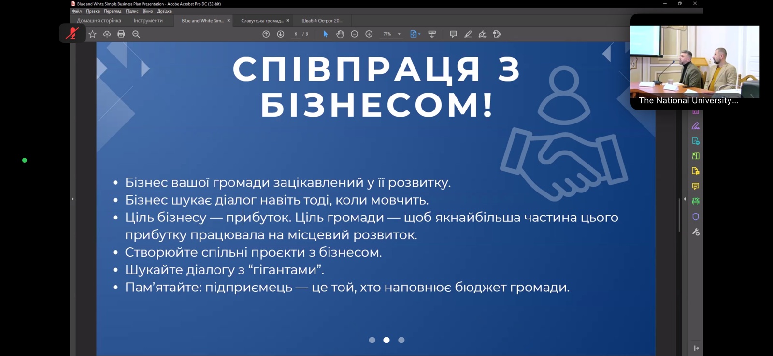Open the 77% zoom level dropdown
773x356 pixels.
pos(399,34)
